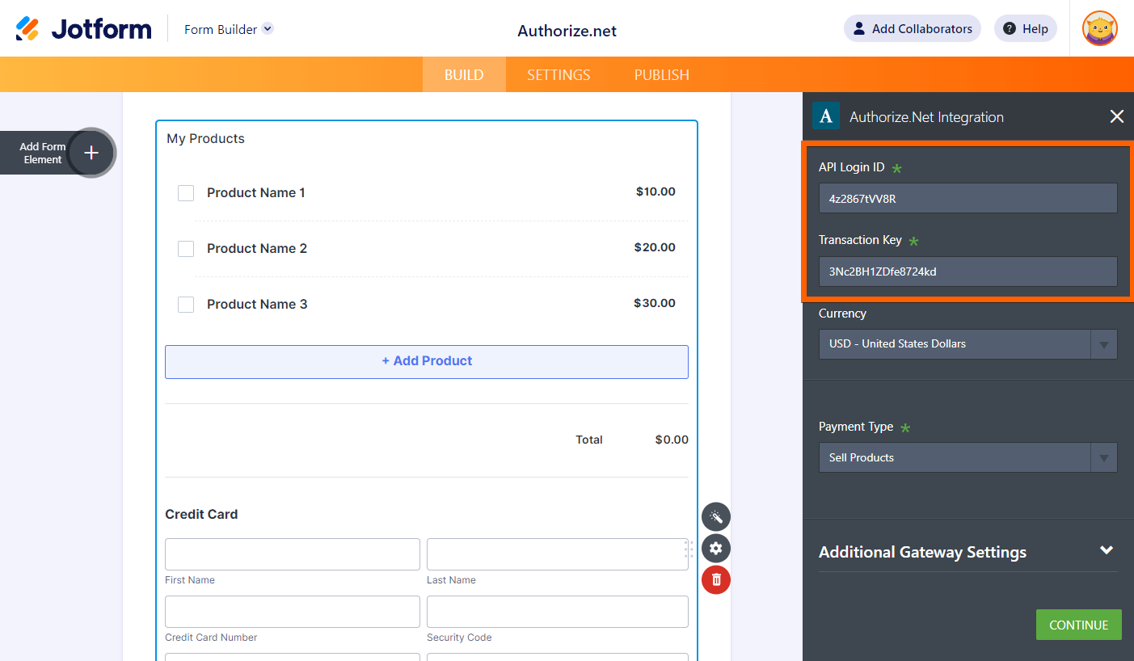This screenshot has height=661, width=1134.
Task: Open the gear properties icon
Action: [715, 549]
